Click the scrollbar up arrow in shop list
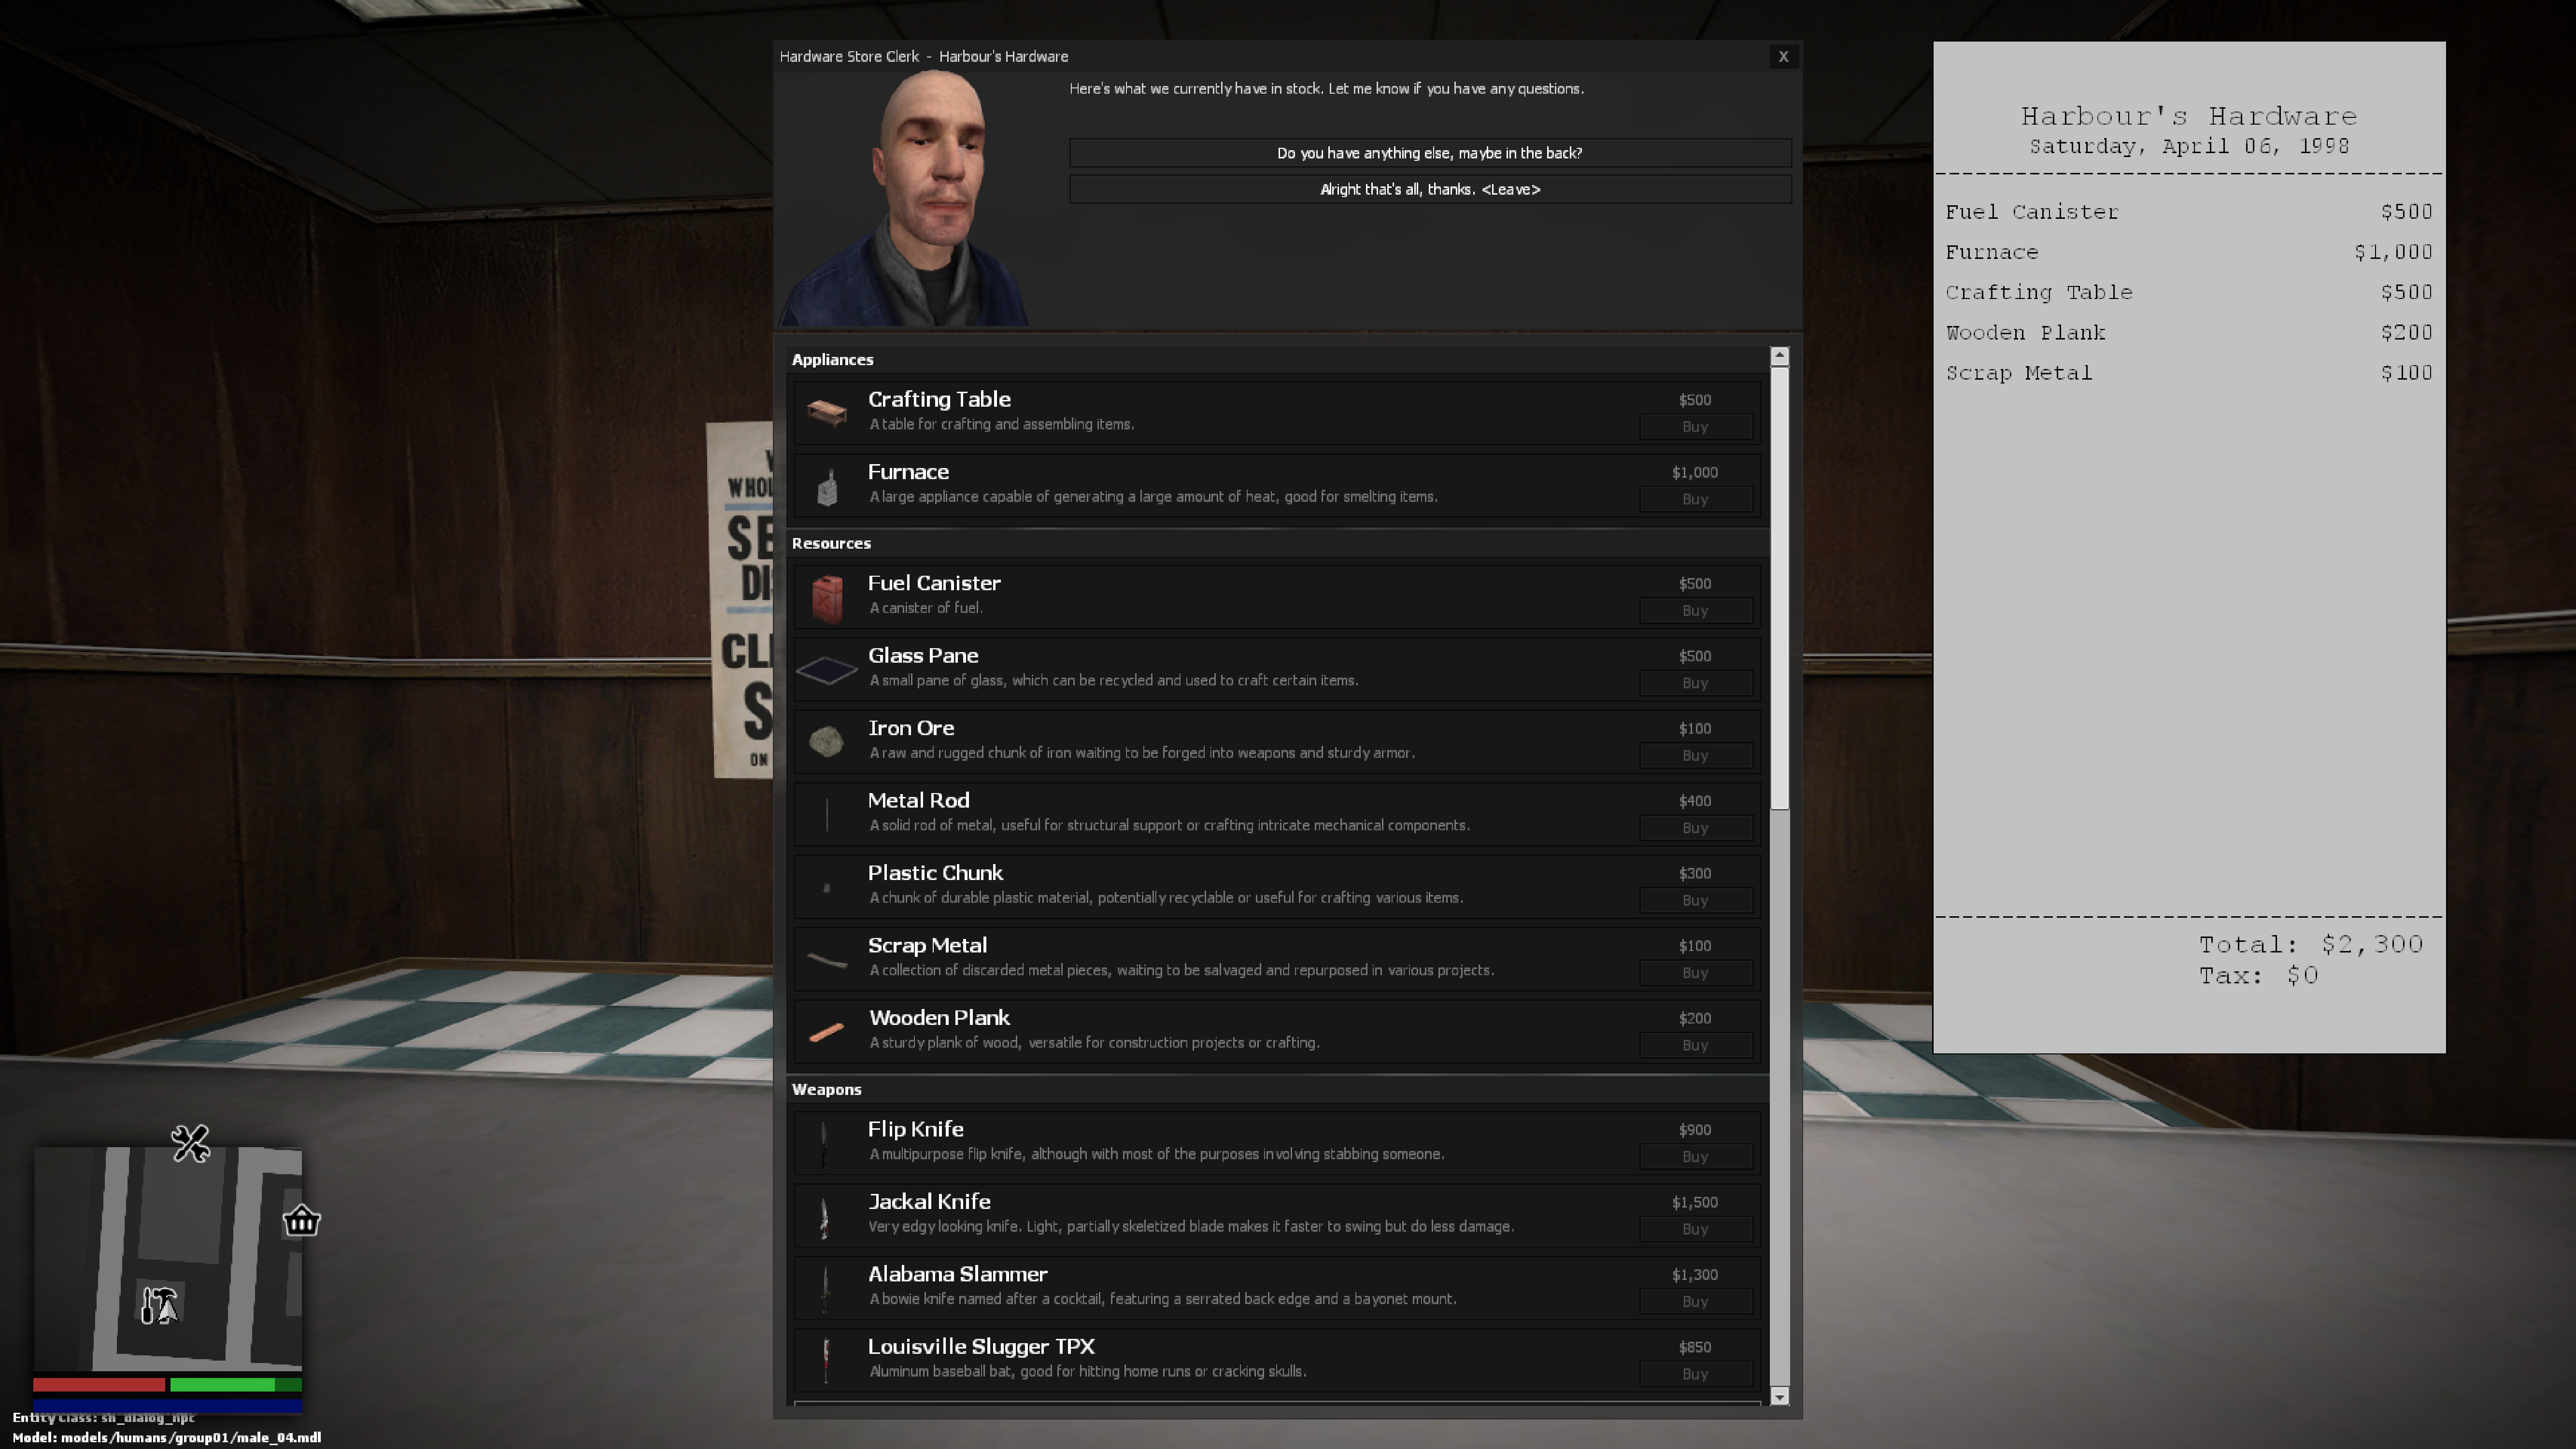 pos(1779,356)
